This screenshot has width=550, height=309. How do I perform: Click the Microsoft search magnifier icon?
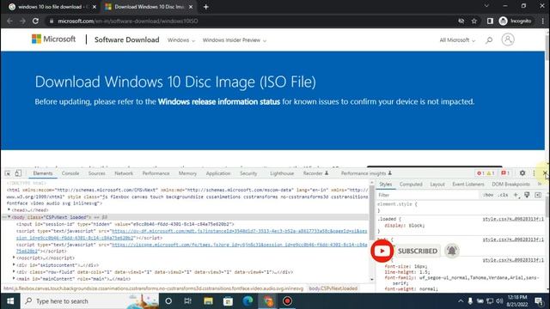coord(489,40)
